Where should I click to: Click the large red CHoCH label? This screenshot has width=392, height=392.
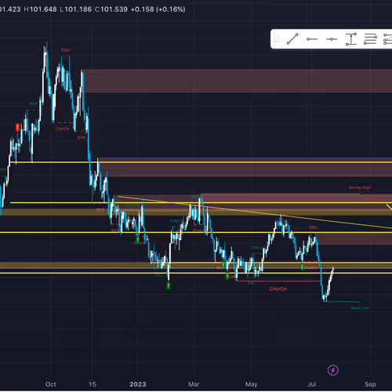278,289
